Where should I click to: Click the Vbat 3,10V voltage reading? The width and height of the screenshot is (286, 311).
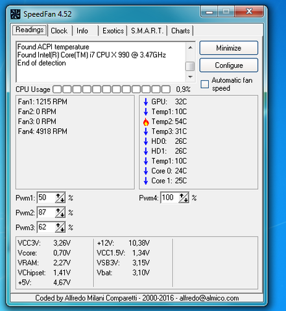pos(123,273)
